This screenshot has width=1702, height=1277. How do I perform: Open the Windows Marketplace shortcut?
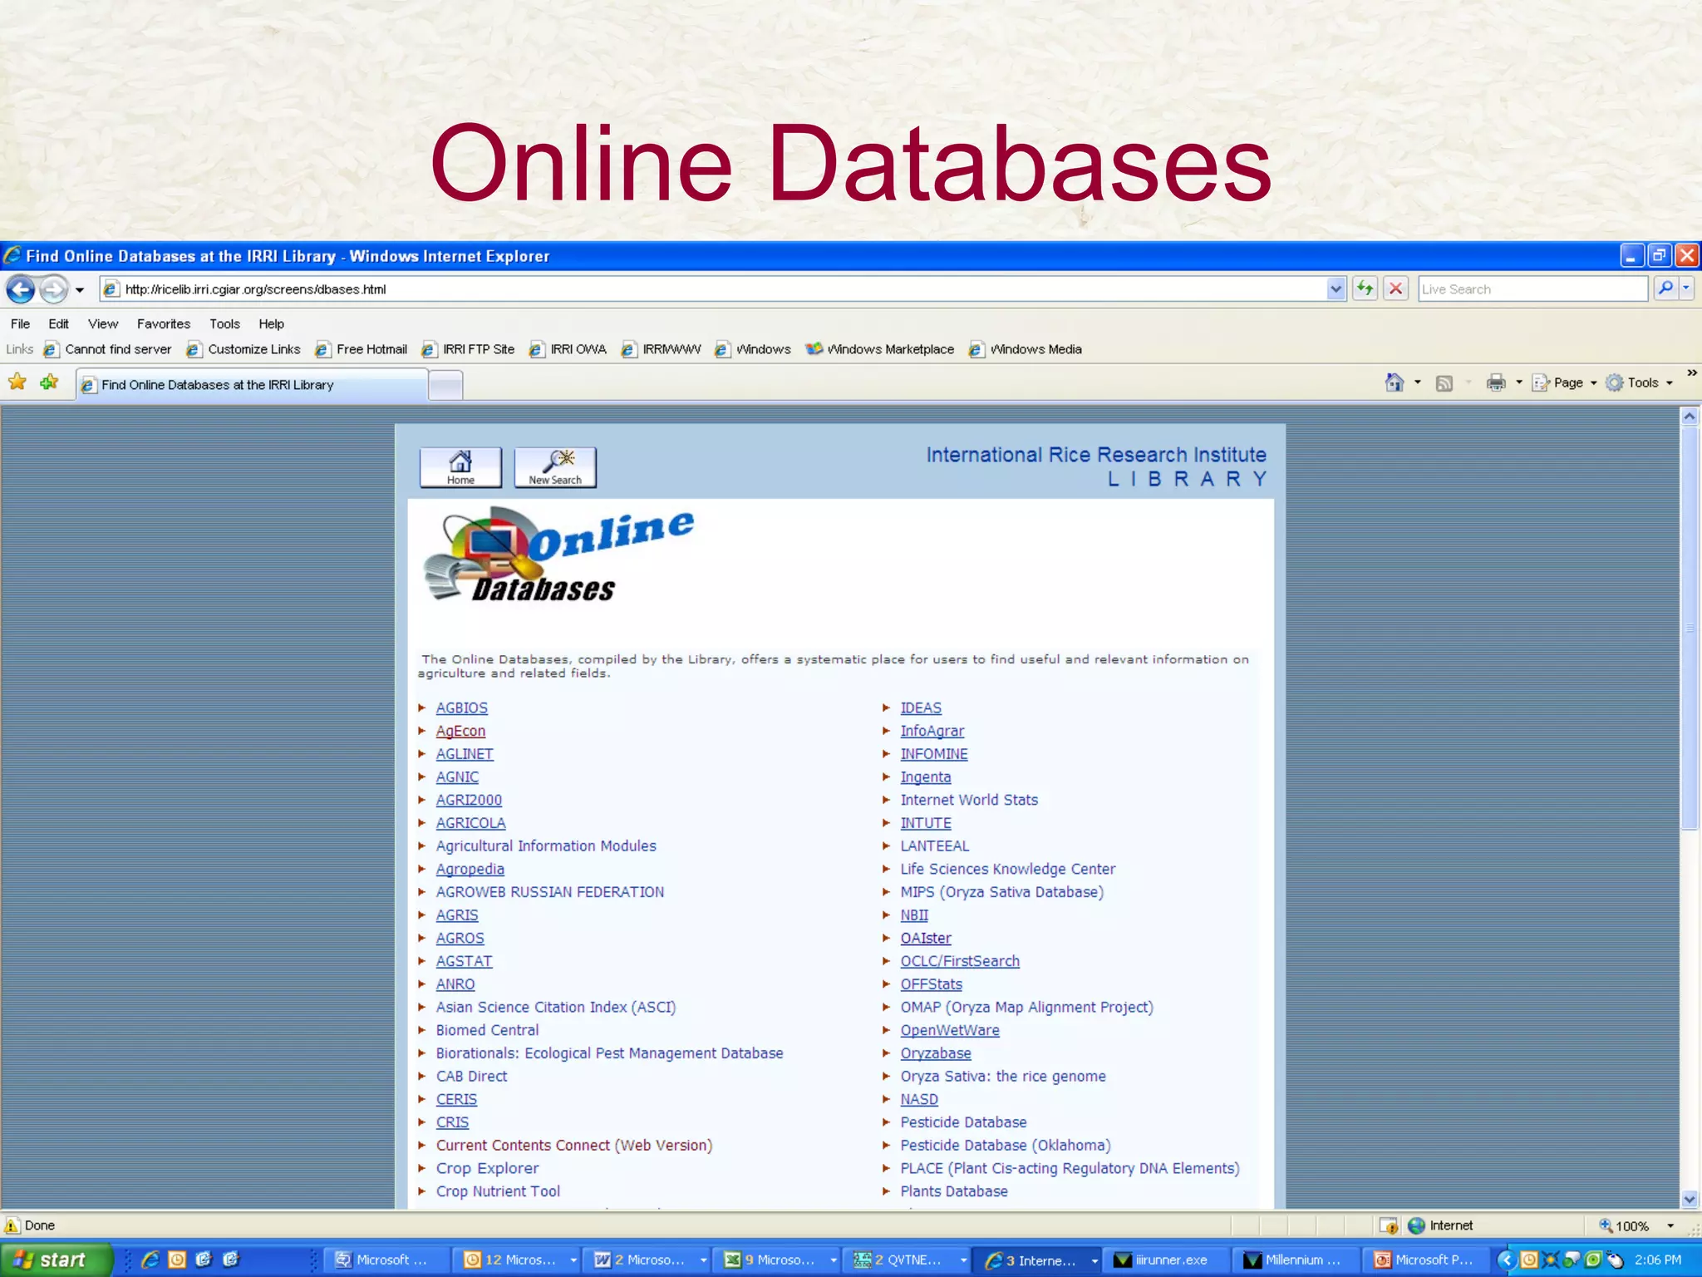tap(880, 349)
